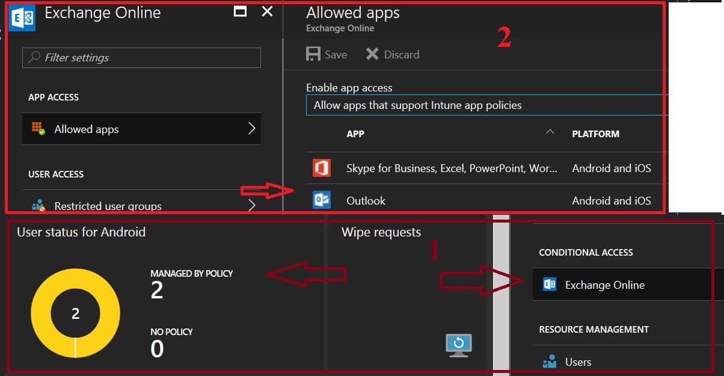
Task: Click the Wipe requests monitor icon
Action: (x=458, y=345)
